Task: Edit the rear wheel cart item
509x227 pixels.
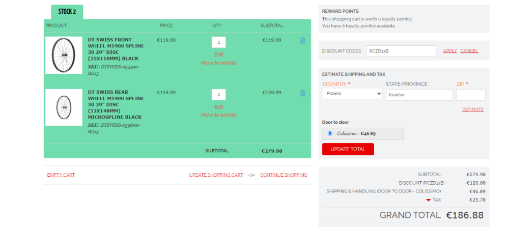Action: (x=219, y=107)
